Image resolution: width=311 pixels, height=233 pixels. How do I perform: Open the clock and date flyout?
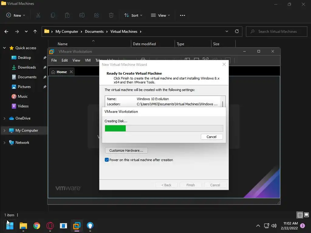point(289,226)
